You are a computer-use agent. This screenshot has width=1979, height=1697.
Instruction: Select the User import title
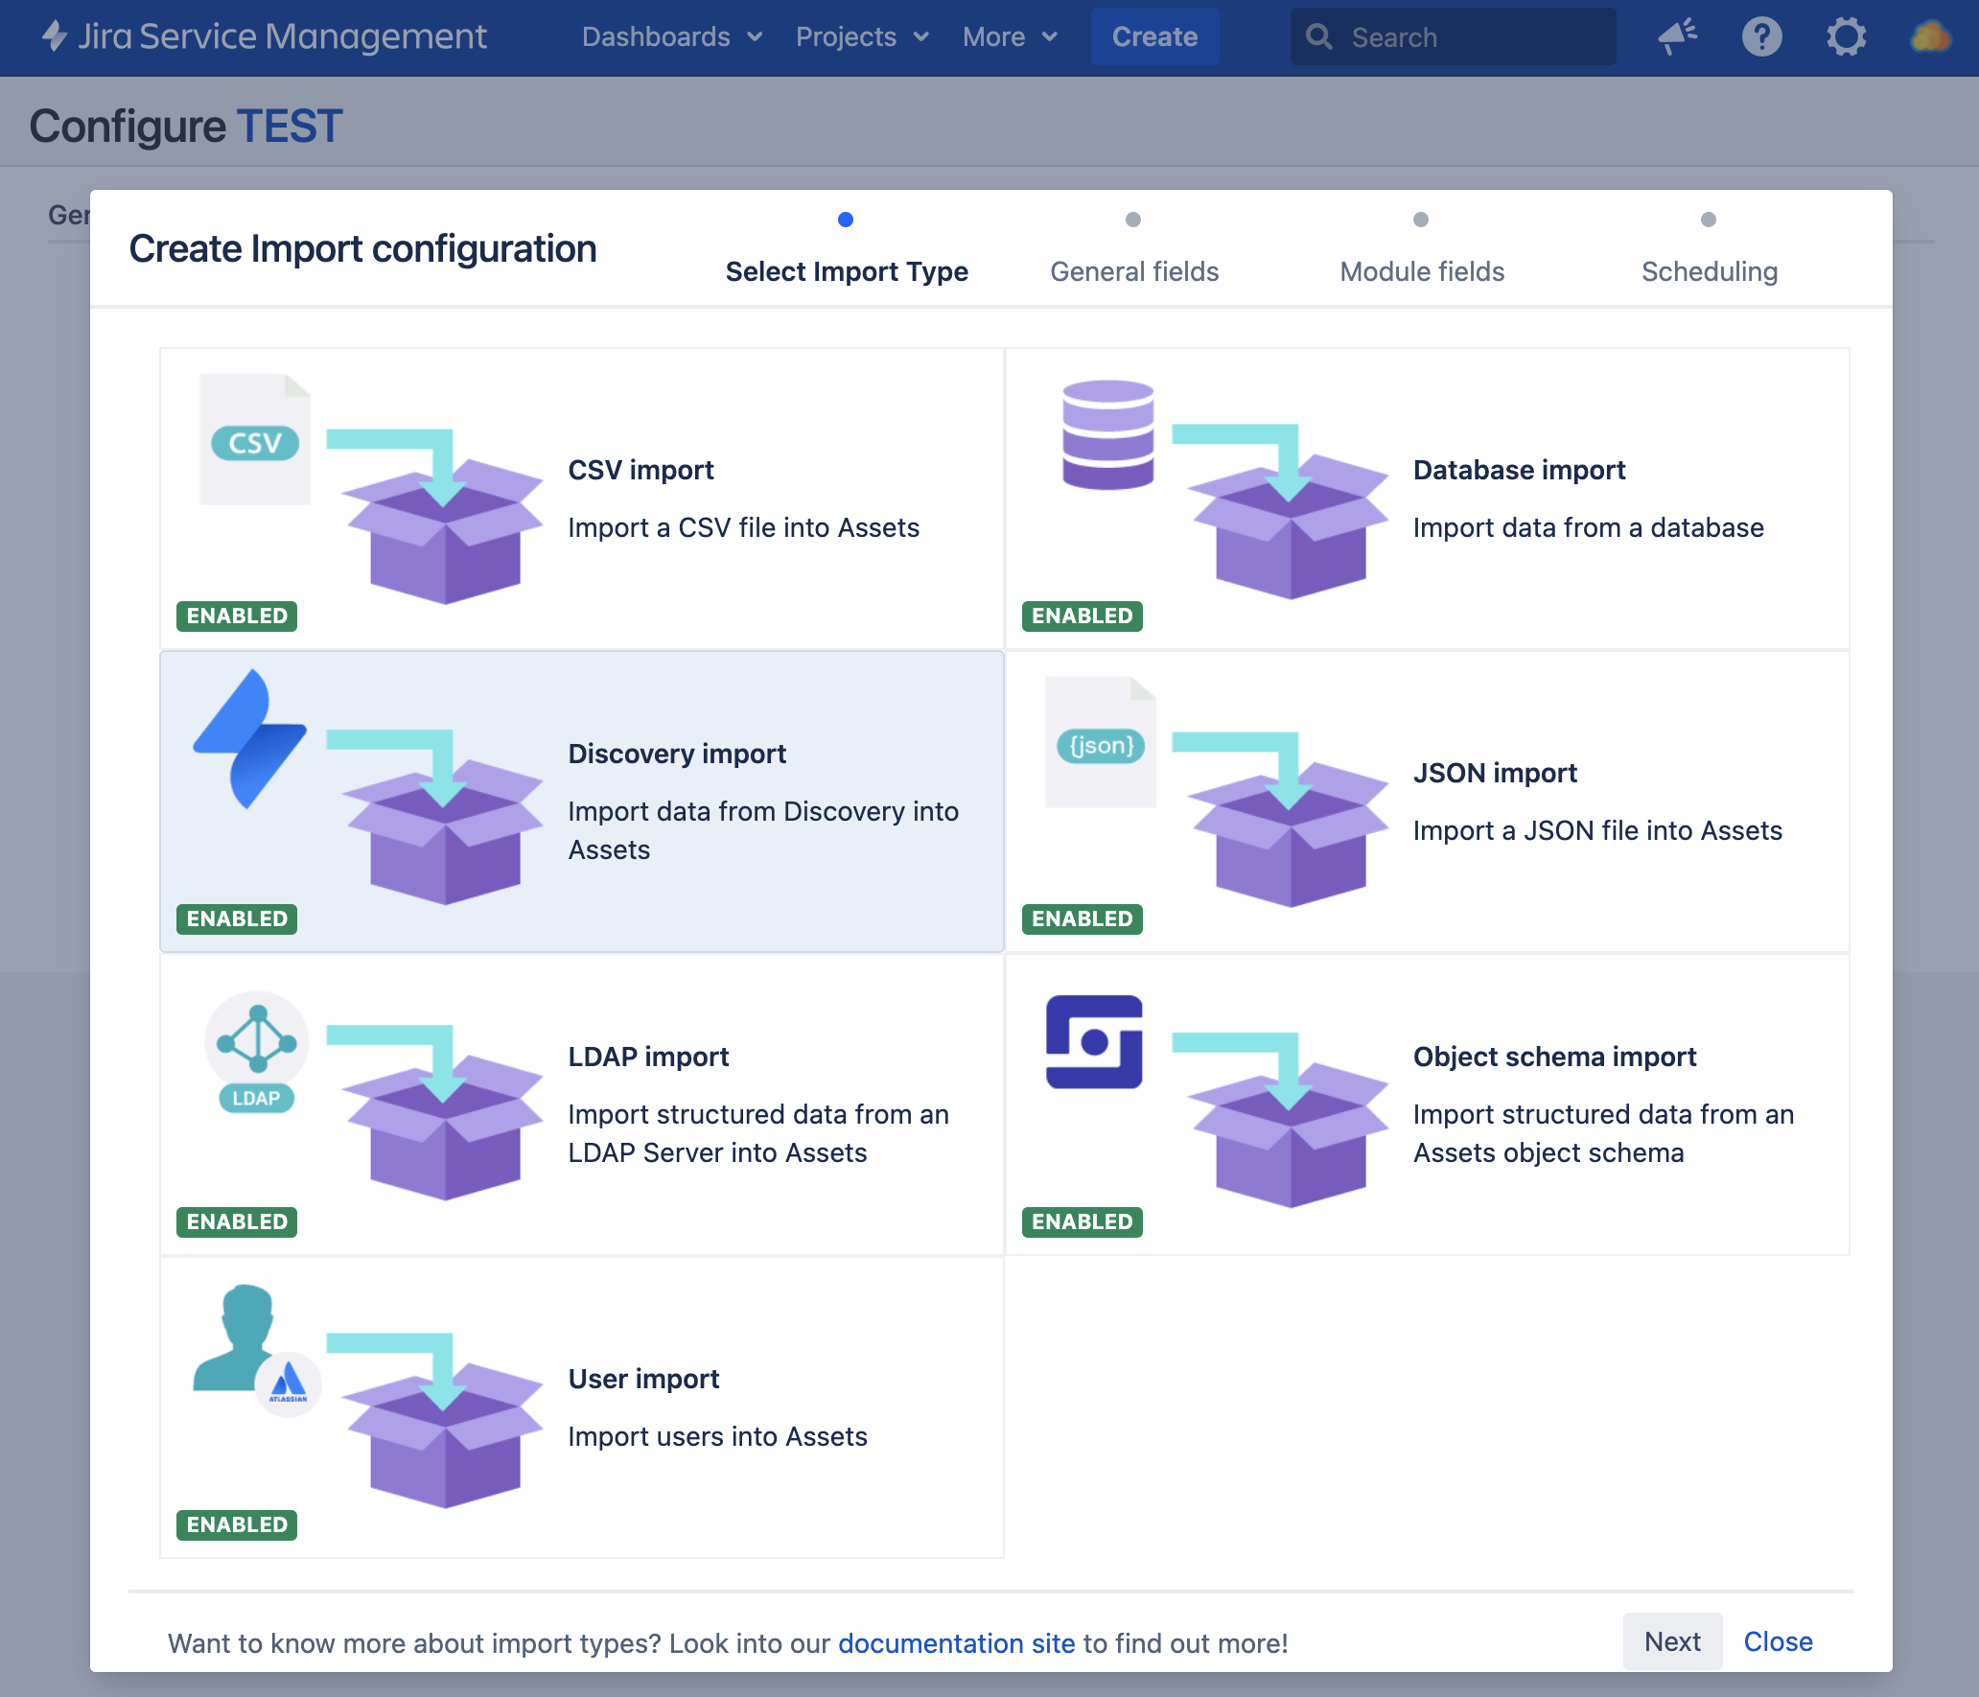pos(643,1379)
